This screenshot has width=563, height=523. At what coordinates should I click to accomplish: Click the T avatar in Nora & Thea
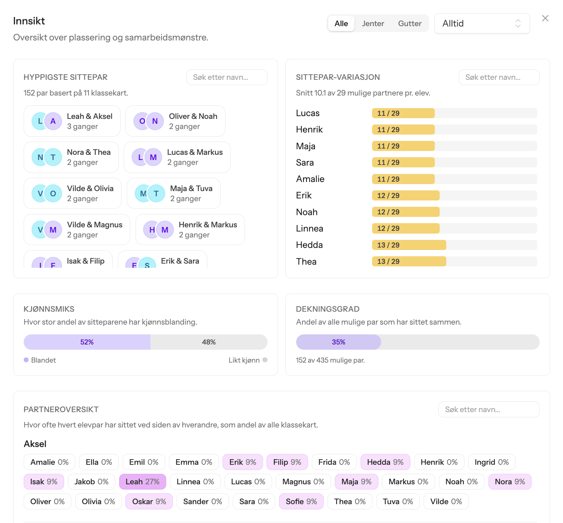tap(53, 157)
